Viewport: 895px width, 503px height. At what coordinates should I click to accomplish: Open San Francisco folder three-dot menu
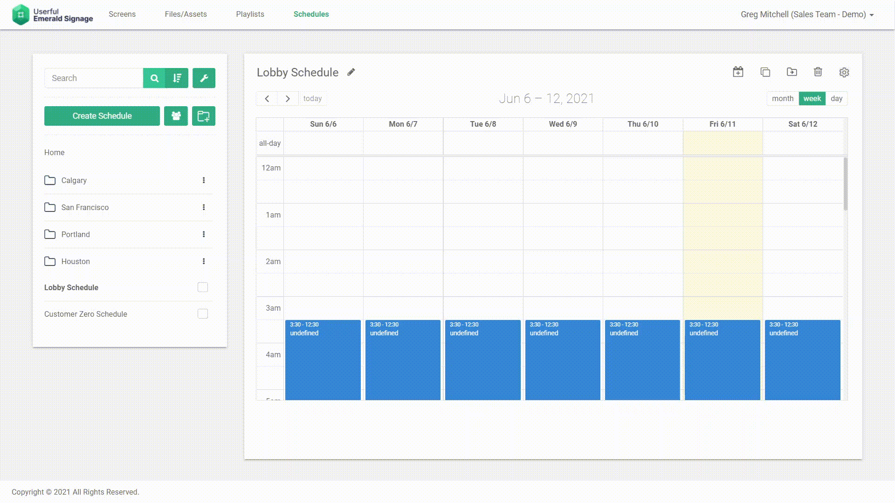tap(204, 207)
